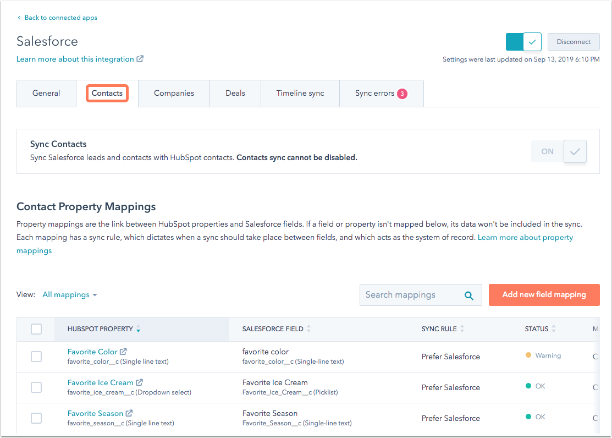Viewport: 612px width, 438px height.
Task: Click the search magnifying glass icon
Action: pos(468,295)
